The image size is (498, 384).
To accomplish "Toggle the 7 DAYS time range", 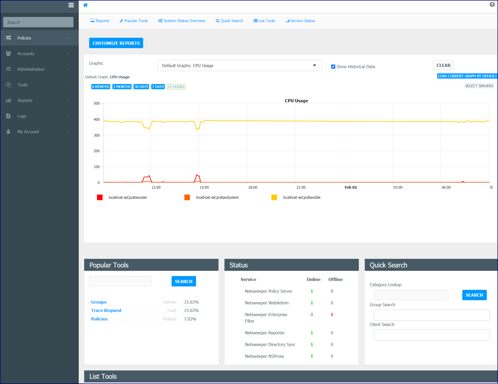I will click(158, 87).
